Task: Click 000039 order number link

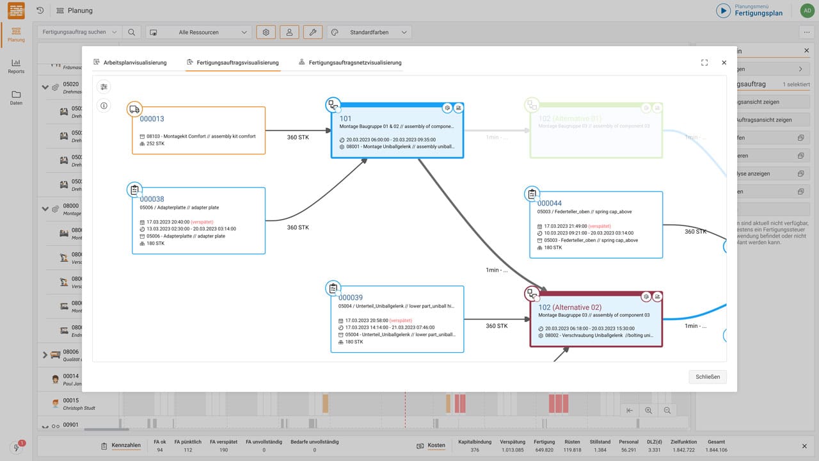Action: pos(351,297)
